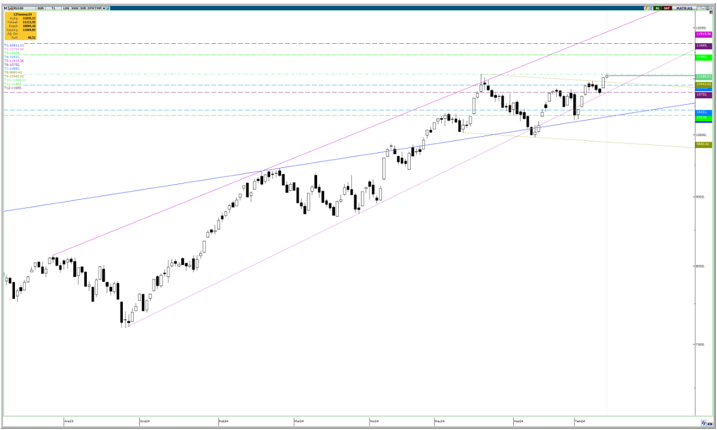Click the red chart icon next to XU100
Viewport: 717px width, 430px height.
click(x=11, y=8)
